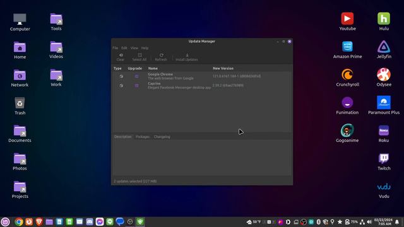
Task: Open the Photos folder shortcut
Action: (x=20, y=161)
